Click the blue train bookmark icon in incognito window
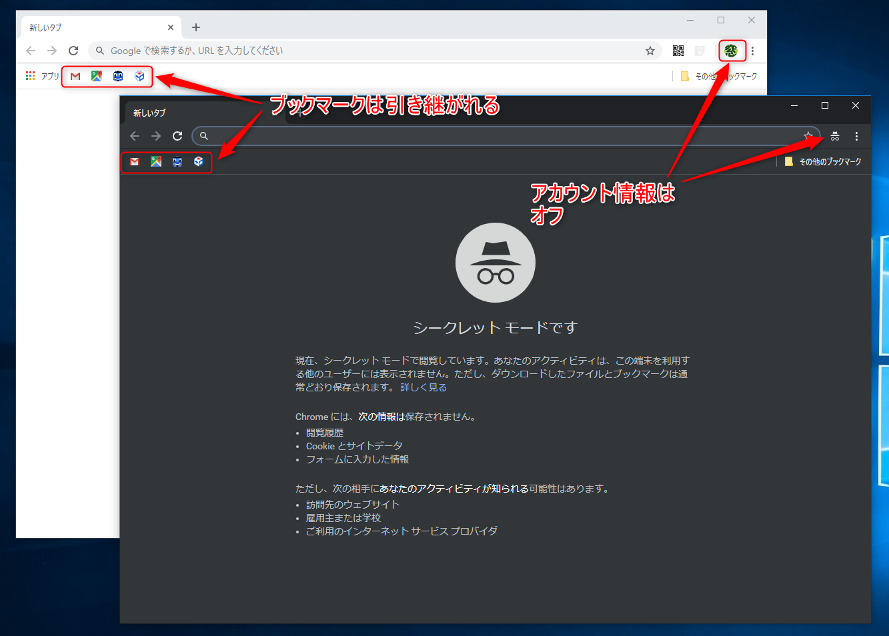This screenshot has height=636, width=889. 177,161
